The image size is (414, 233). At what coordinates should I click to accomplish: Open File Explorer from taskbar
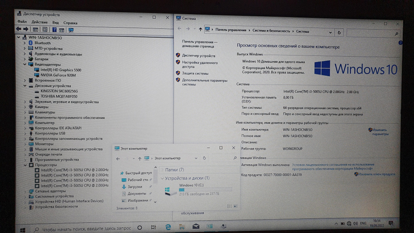182,227
